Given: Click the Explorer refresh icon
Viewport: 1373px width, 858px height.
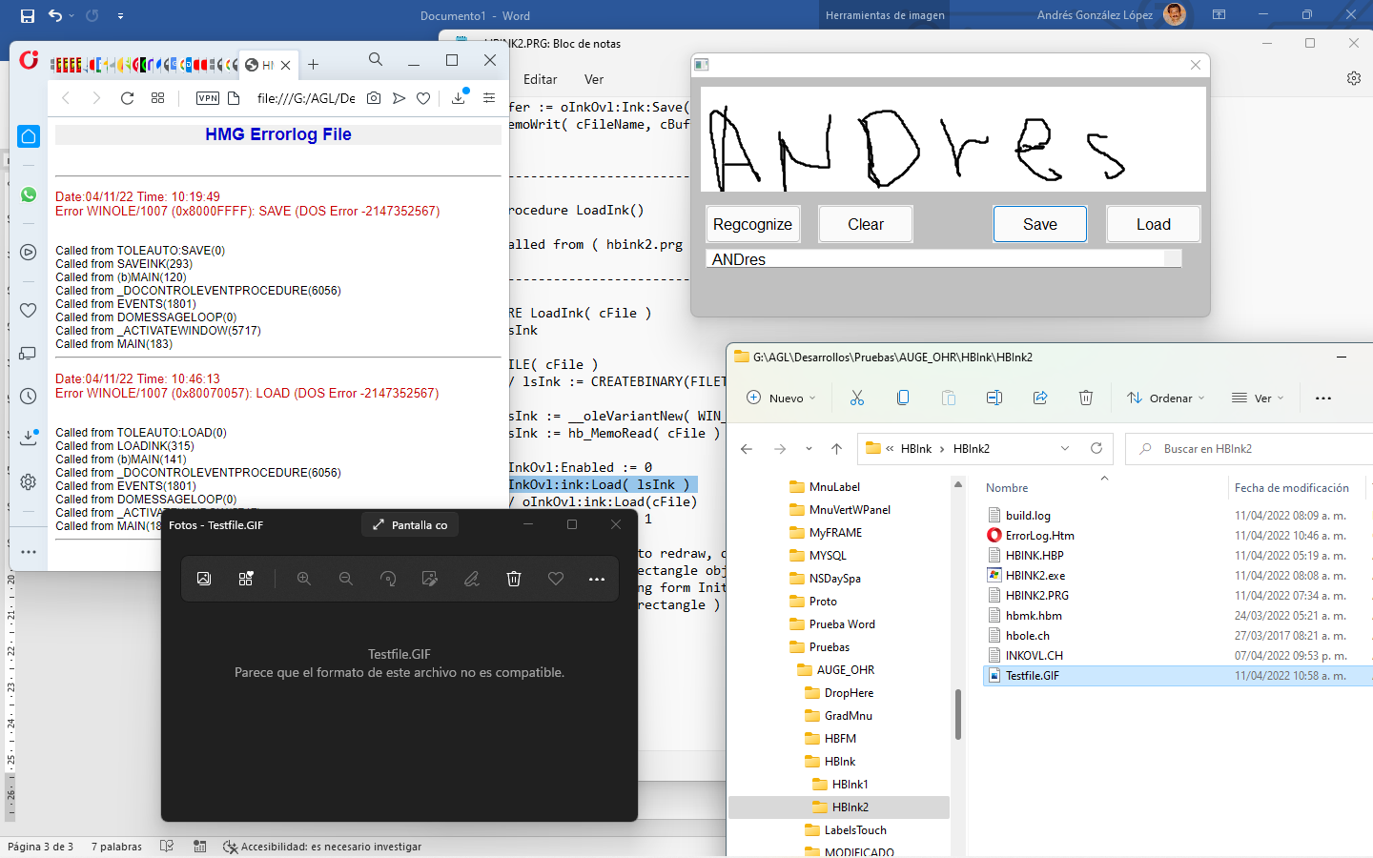Looking at the screenshot, I should click(1096, 448).
